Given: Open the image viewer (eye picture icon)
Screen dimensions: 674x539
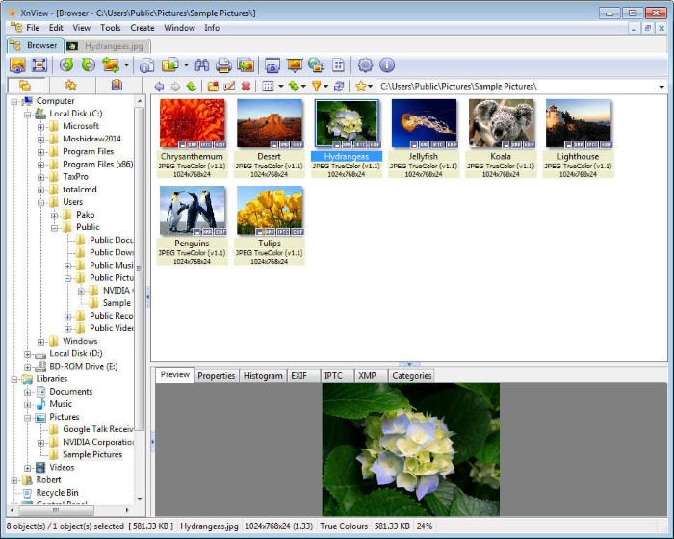Looking at the screenshot, I should click(17, 65).
